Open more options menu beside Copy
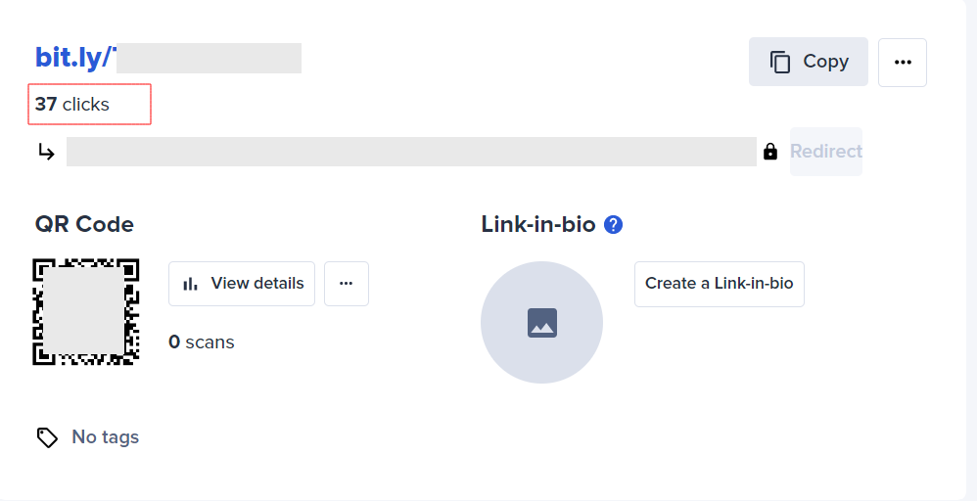 point(902,62)
